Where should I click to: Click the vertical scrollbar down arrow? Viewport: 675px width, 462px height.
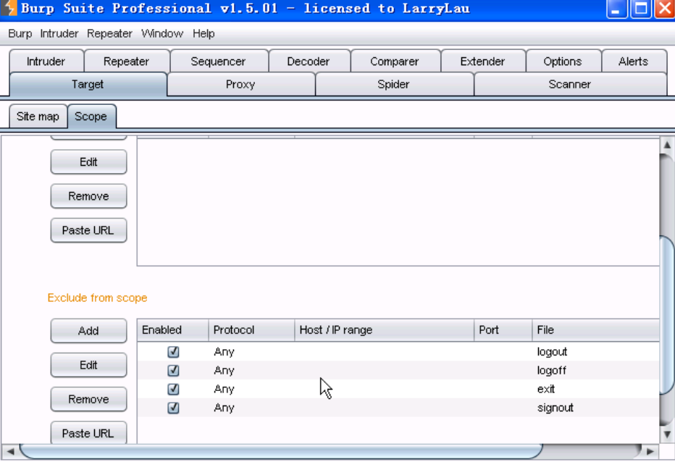(667, 434)
